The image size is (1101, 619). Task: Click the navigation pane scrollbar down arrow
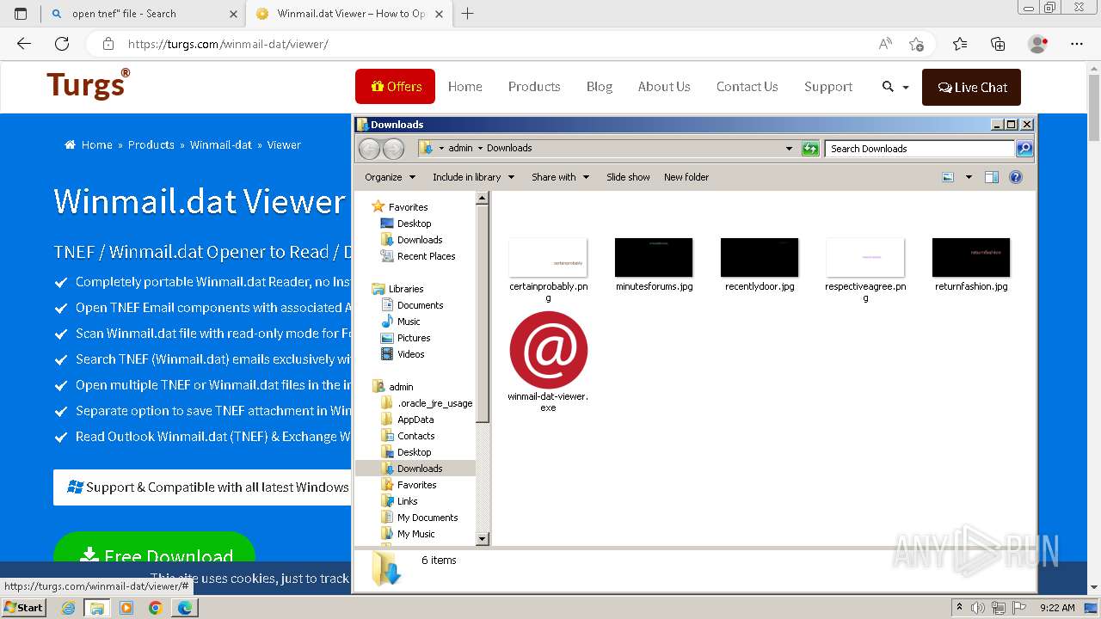click(x=483, y=539)
